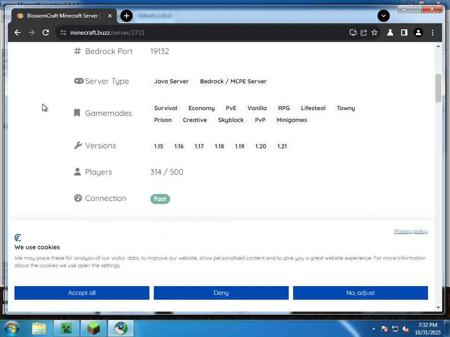Install page as app icon
Viewport: 450px width, 337px height.
click(353, 32)
